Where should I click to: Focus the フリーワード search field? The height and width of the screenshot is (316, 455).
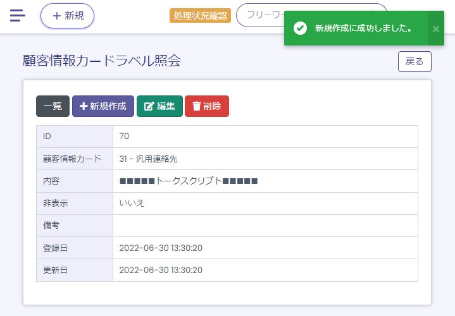(259, 16)
